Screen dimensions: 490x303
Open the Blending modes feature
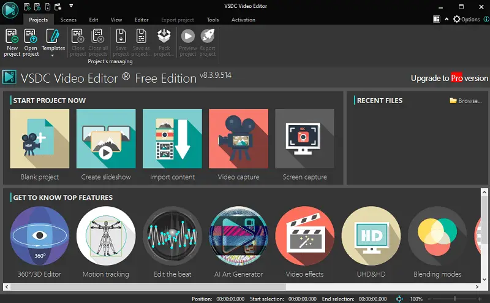tap(437, 236)
